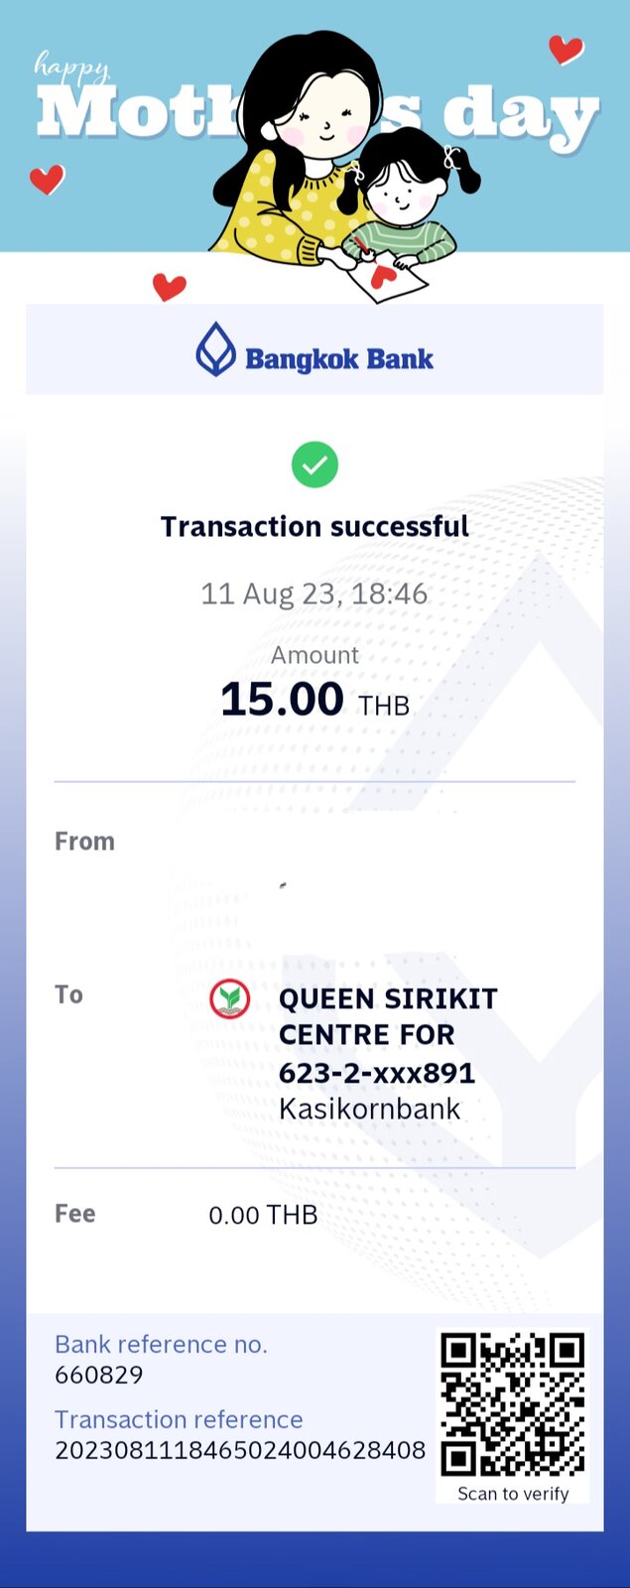Click the 0.00 THB fee value
Viewport: 630px width, 1588px height.
tap(263, 1215)
